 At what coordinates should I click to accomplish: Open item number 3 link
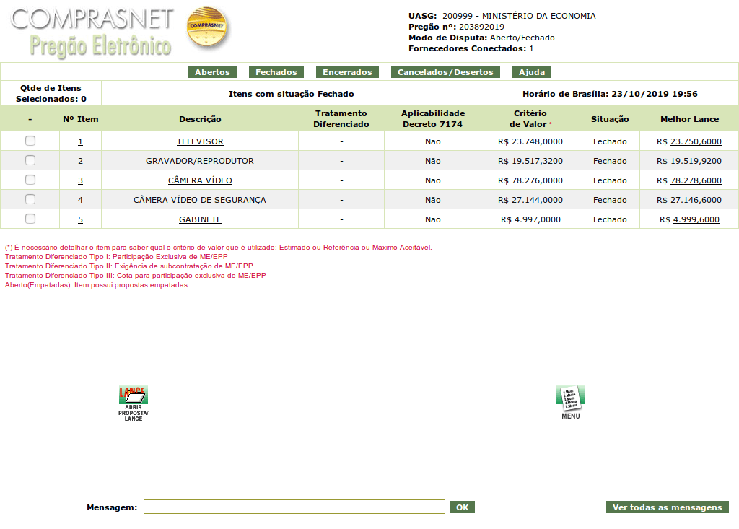tap(81, 180)
